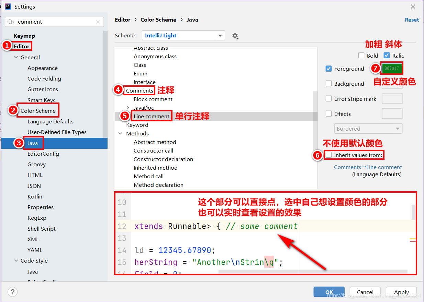Select Color Scheme in the sidebar
The height and width of the screenshot is (302, 424).
coord(38,111)
